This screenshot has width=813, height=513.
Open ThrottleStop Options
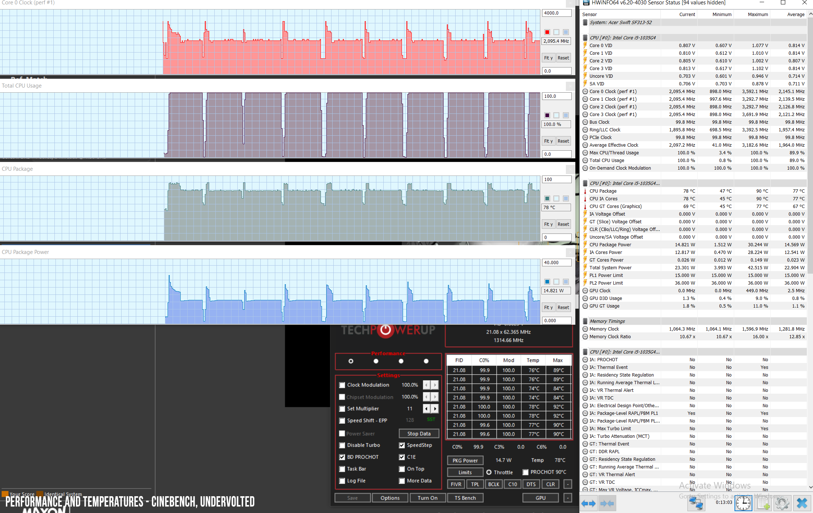[390, 498]
